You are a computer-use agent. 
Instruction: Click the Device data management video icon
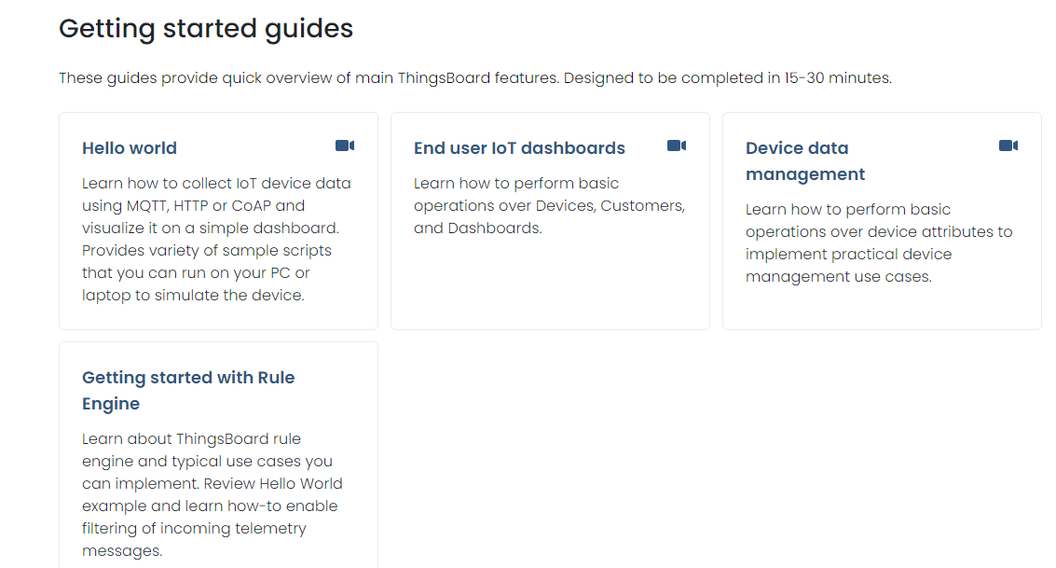pos(1008,145)
